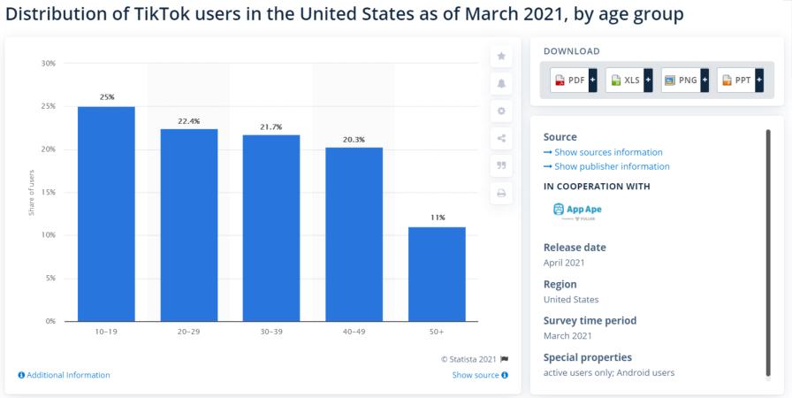The image size is (792, 398).
Task: Expand the PNG download plus button
Action: pos(704,80)
